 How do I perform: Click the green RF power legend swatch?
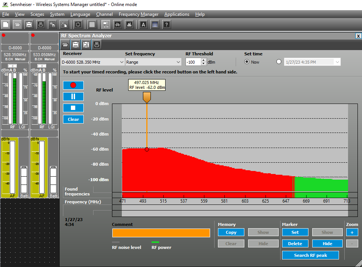pos(155,242)
